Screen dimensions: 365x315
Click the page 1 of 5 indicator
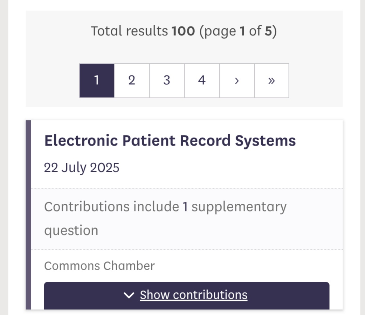238,31
